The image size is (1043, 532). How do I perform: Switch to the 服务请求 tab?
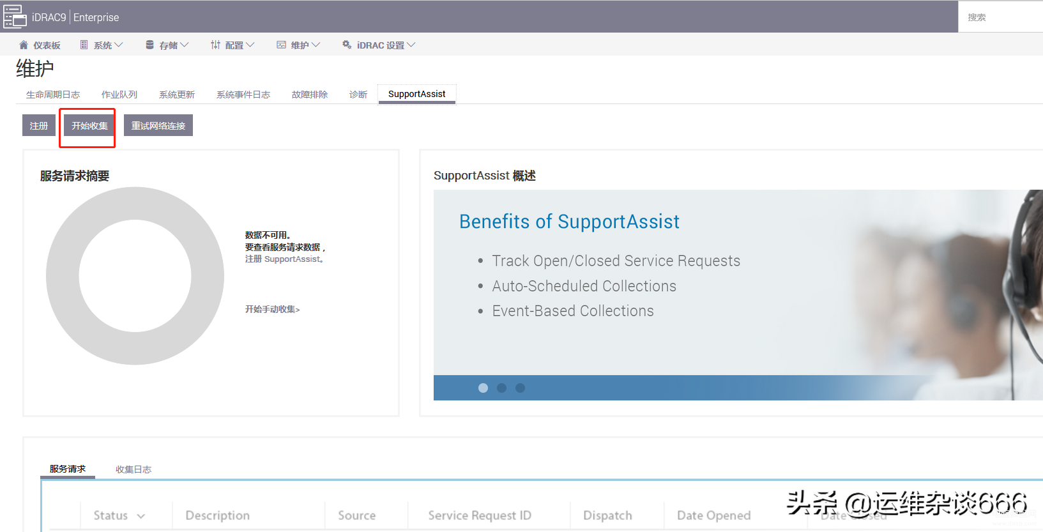coord(68,469)
